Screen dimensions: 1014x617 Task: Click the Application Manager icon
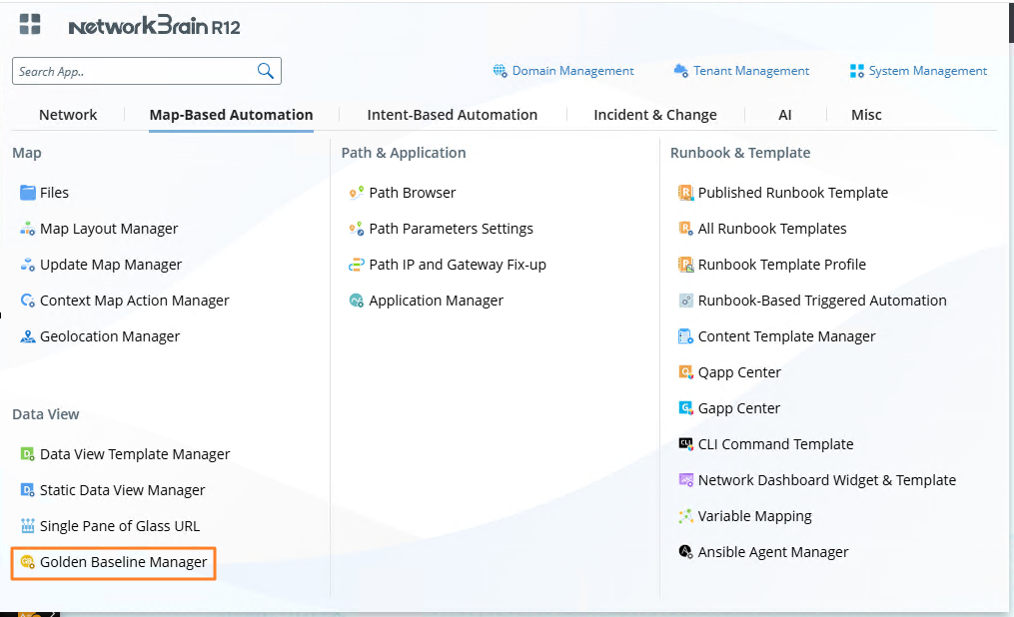357,301
